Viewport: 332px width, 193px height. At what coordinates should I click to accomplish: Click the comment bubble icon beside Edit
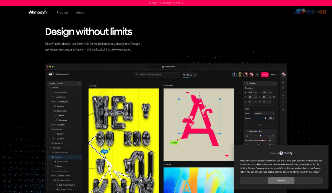[x=191, y=75]
